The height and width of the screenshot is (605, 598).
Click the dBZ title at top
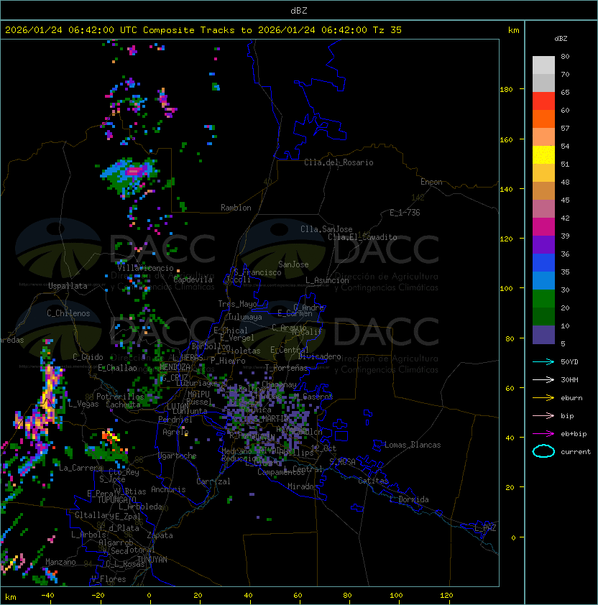pyautogui.click(x=299, y=11)
